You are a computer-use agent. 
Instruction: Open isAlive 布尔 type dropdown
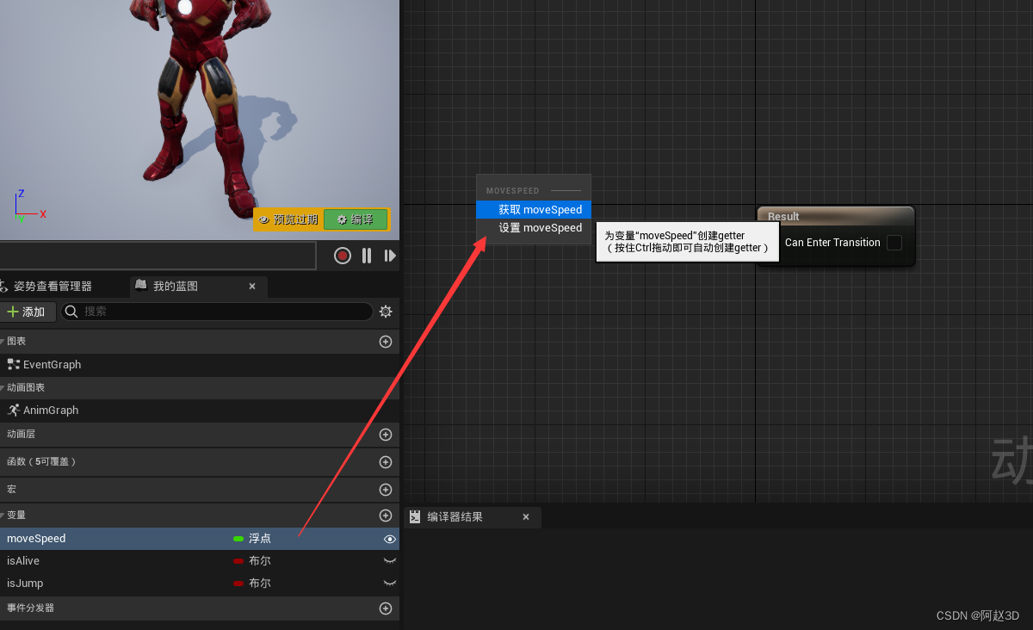[x=252, y=561]
